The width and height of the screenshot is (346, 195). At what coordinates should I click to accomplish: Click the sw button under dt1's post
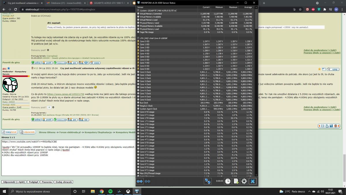(84, 120)
